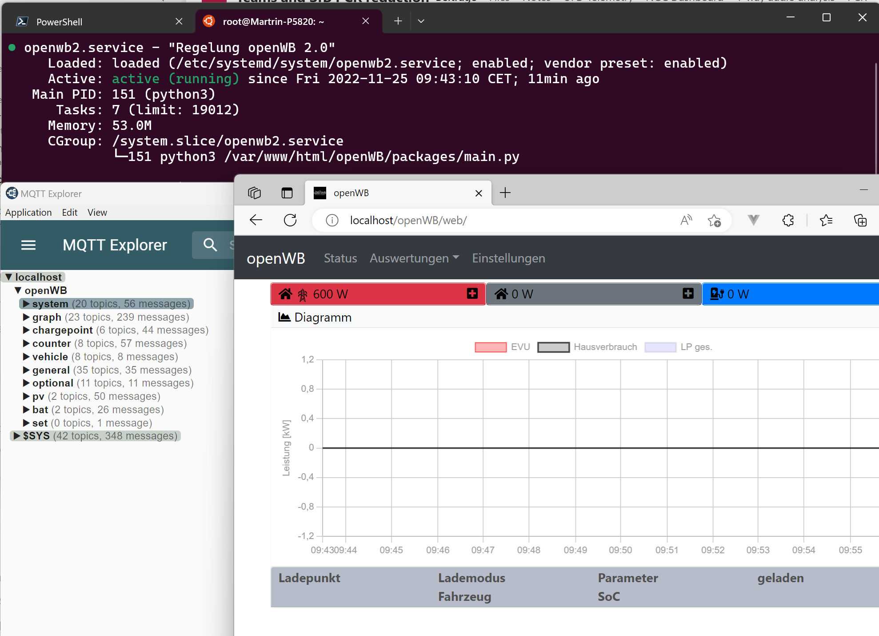Reload the openWB browser page

coord(290,220)
